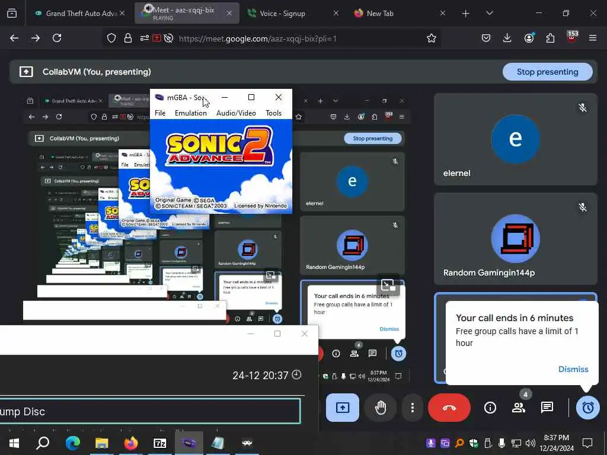Select the Random Gamingin144p participant tile

[x=516, y=239]
